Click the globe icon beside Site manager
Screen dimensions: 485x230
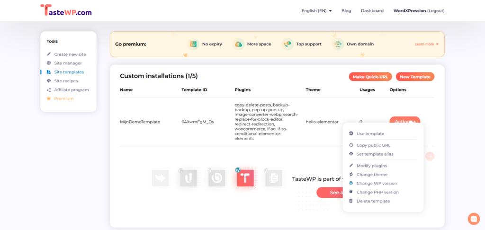(x=49, y=63)
